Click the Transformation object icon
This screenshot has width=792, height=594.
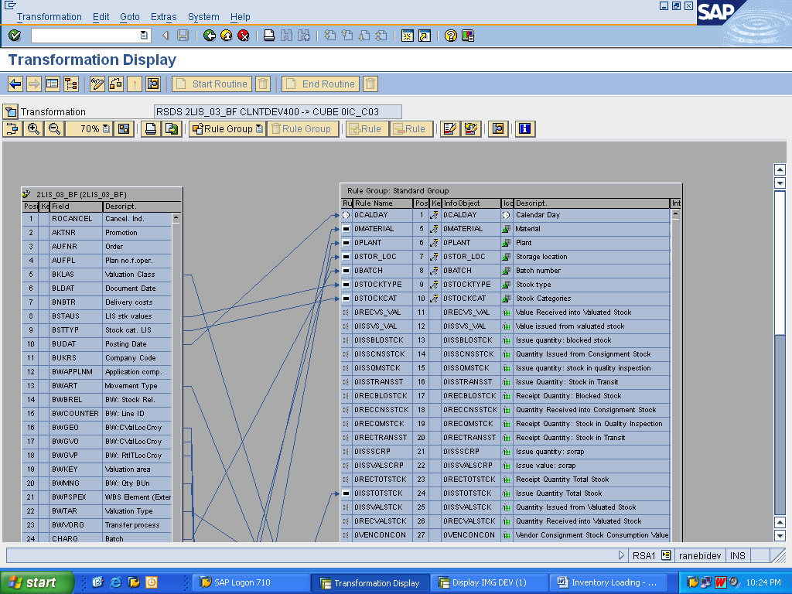tap(11, 111)
